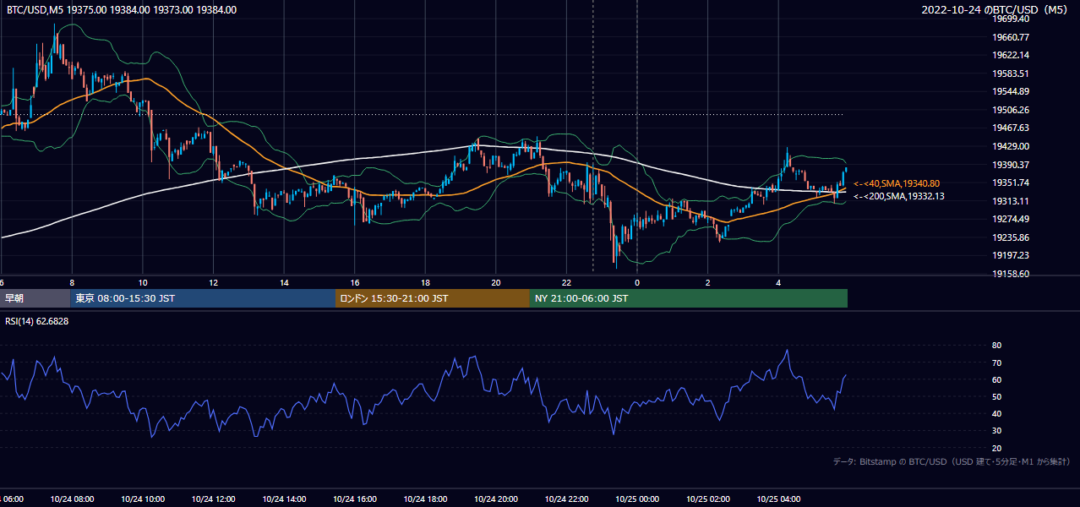The image size is (1080, 507).
Task: Click price axis value 19390.37
Action: tap(1011, 165)
